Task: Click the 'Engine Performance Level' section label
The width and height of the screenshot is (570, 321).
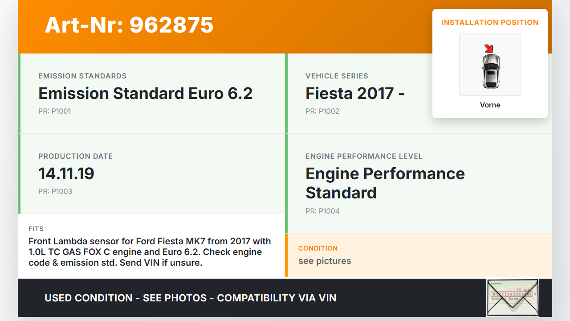Action: click(364, 156)
